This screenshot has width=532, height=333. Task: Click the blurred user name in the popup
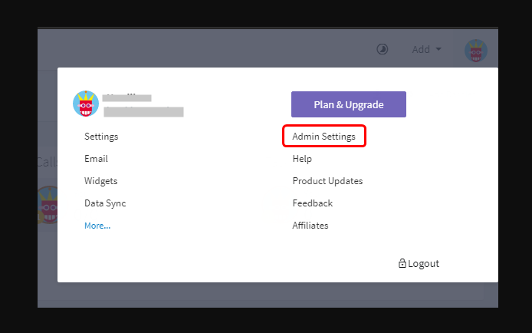tap(127, 97)
